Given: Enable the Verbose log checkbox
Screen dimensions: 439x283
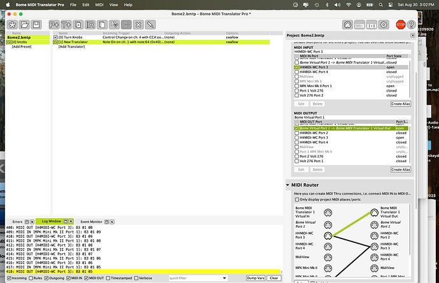Looking at the screenshot, I should pos(136,278).
